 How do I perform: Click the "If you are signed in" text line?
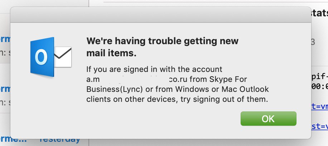pos(154,69)
